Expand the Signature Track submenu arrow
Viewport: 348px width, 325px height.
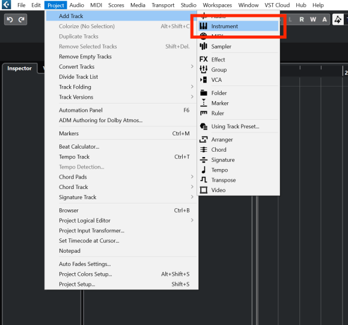192,197
